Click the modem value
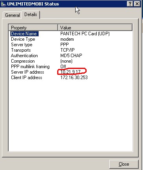 [x=67, y=39]
